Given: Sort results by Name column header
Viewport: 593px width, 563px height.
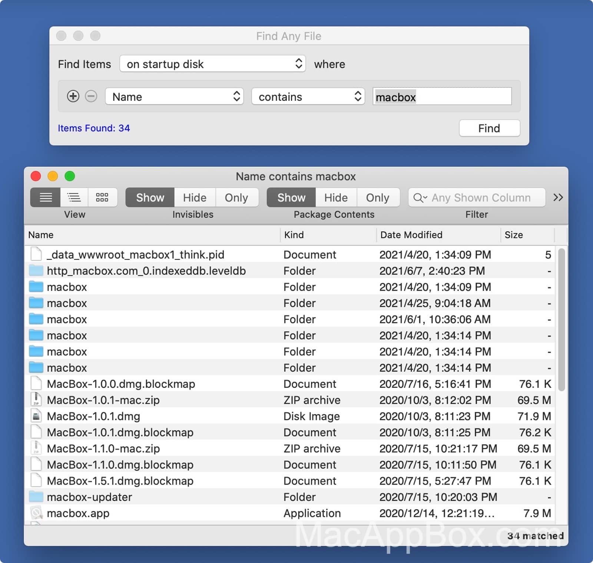Looking at the screenshot, I should [152, 235].
